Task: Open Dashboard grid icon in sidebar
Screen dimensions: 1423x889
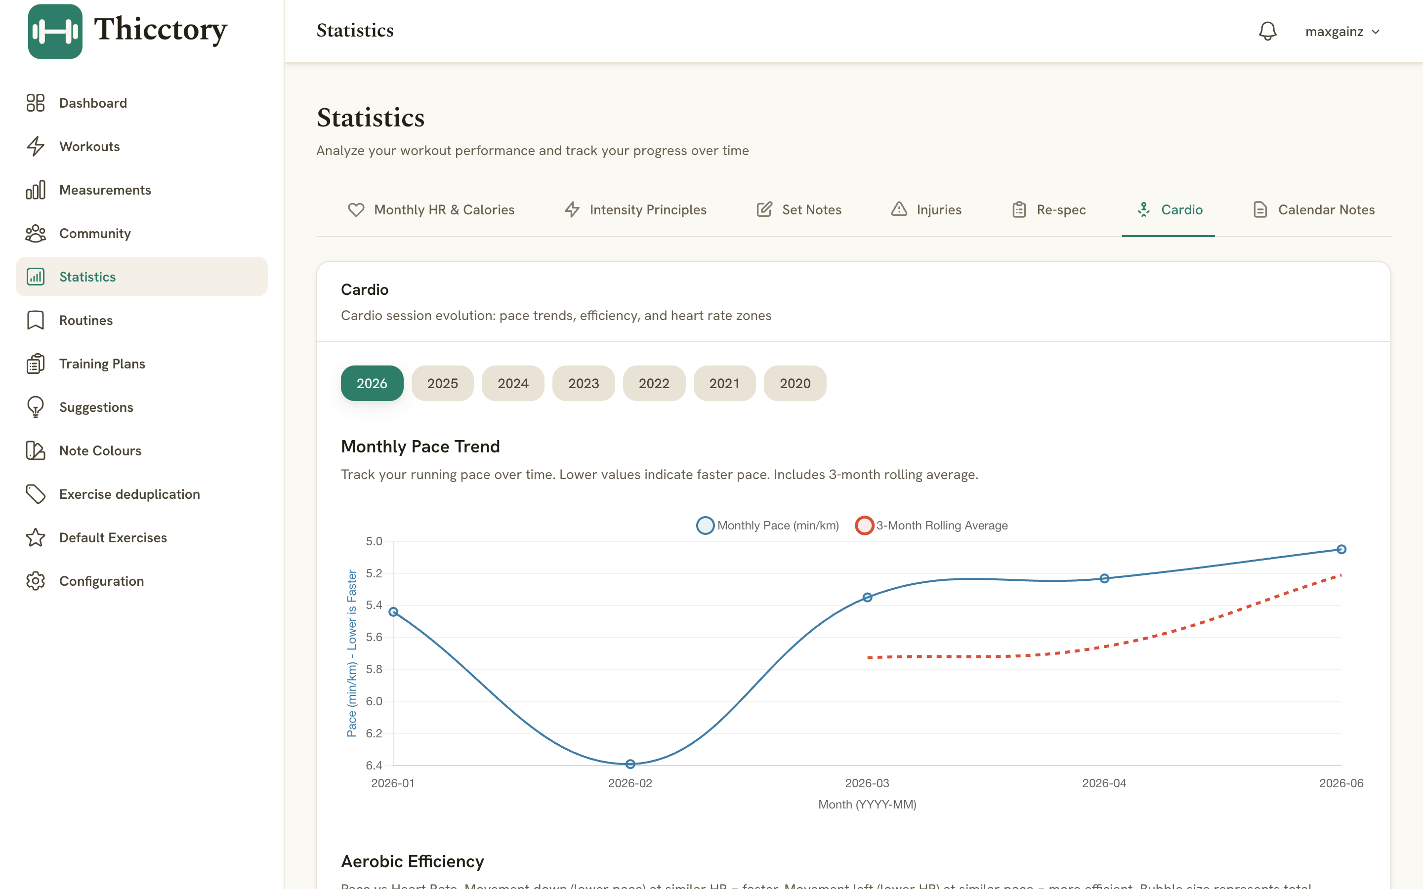Action: point(35,103)
